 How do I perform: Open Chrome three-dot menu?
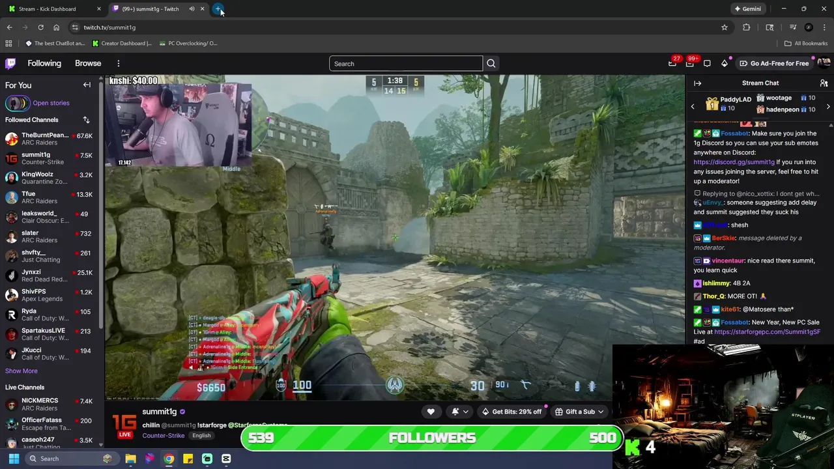[824, 27]
